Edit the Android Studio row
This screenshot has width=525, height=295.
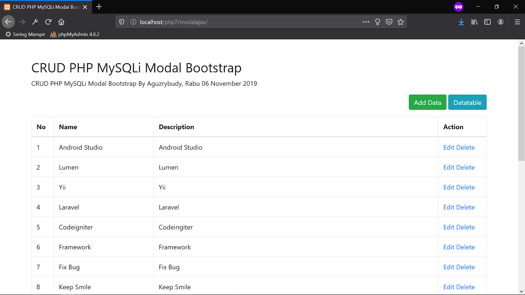point(449,147)
